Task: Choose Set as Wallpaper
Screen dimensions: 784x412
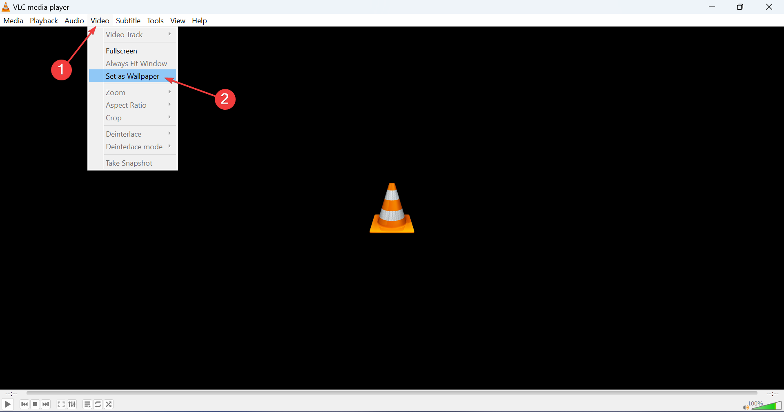Action: tap(133, 76)
